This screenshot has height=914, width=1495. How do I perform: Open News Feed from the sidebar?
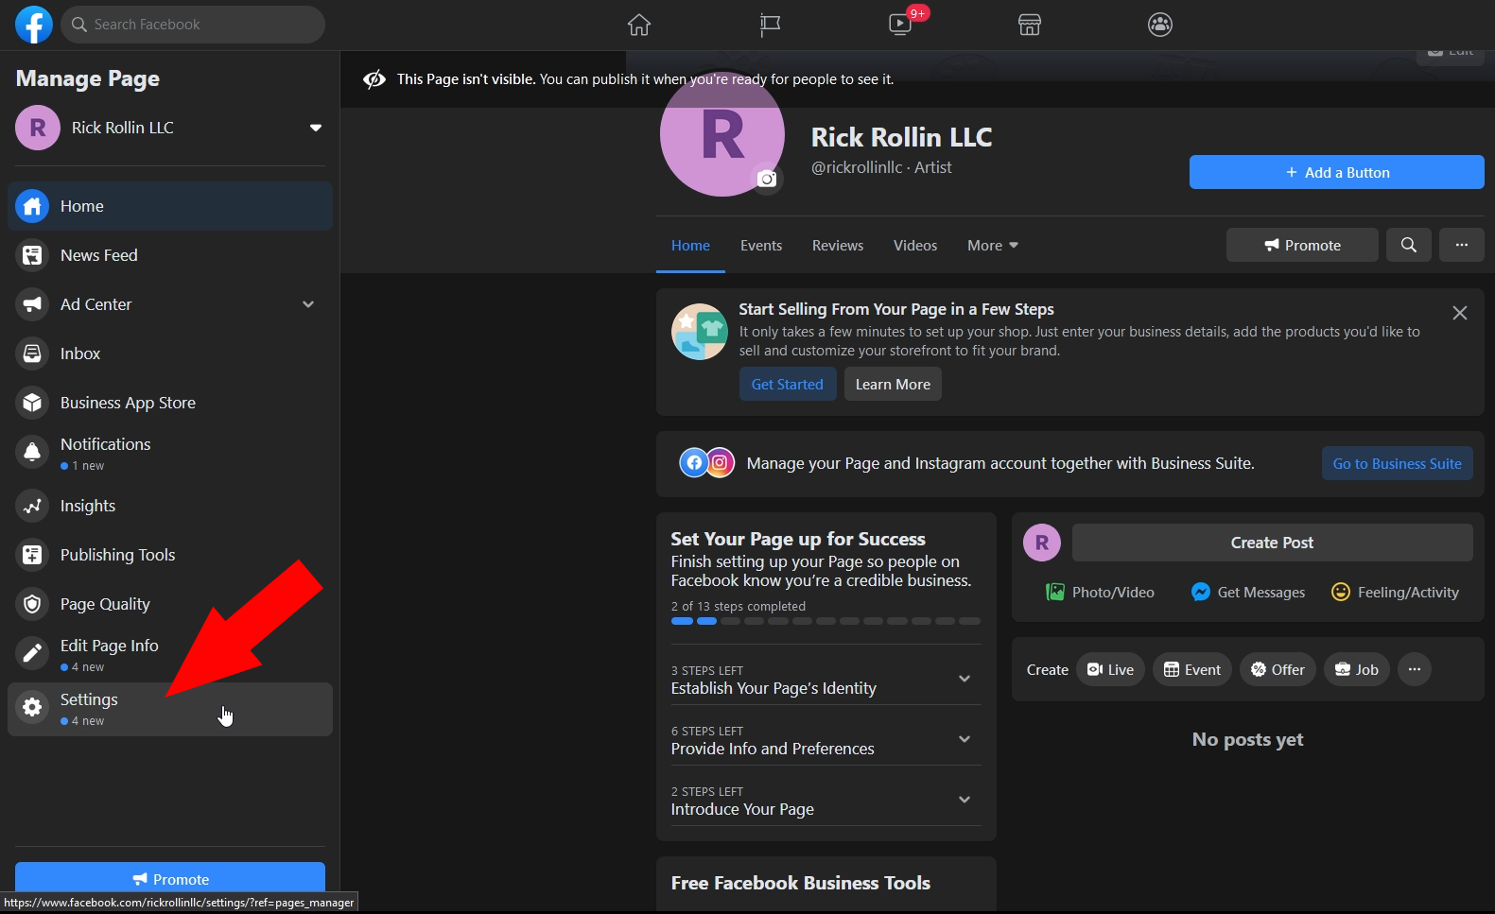(x=170, y=255)
